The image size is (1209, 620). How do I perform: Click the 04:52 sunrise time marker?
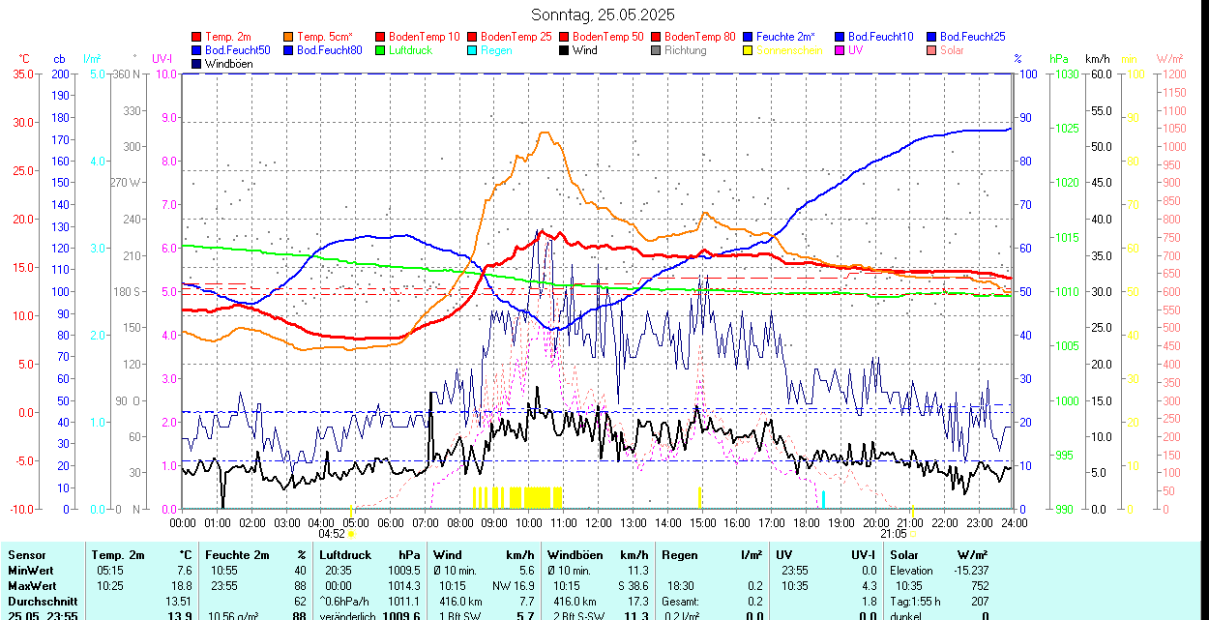point(332,533)
